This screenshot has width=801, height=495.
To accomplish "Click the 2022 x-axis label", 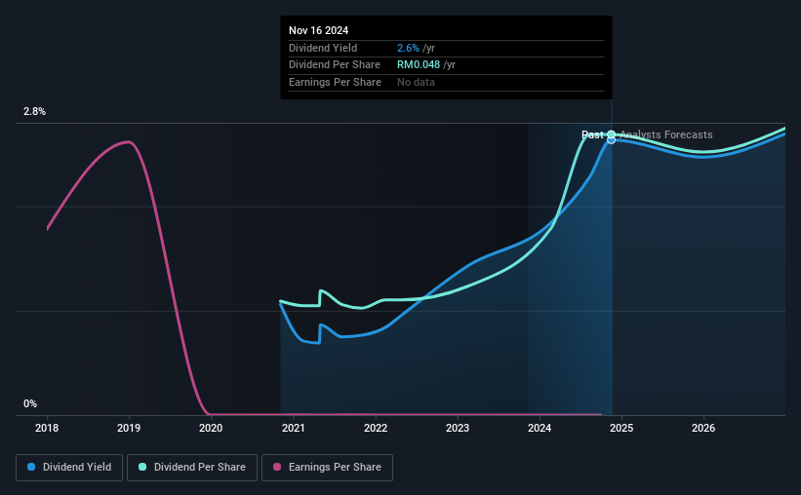I will [376, 428].
